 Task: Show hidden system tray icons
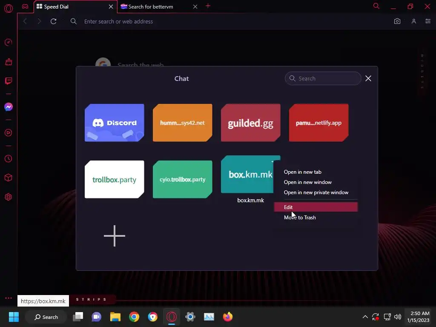pos(365,317)
